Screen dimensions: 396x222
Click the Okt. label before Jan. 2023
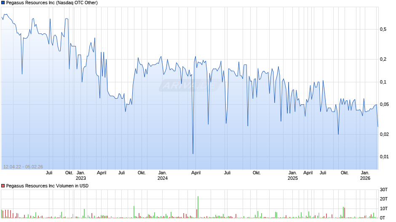[x=69, y=173]
